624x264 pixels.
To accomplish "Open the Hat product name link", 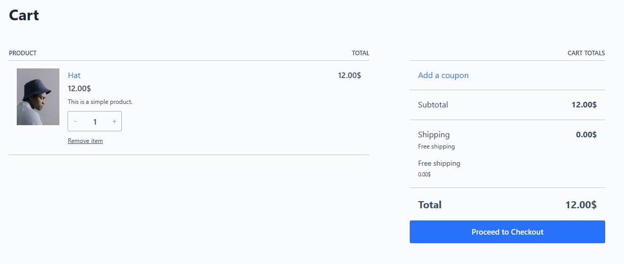I will [x=74, y=76].
